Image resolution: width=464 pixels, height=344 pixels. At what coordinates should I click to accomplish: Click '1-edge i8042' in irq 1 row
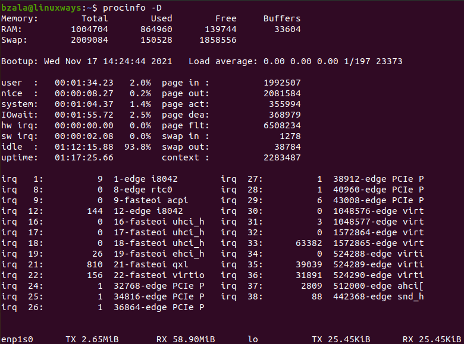(x=146, y=179)
